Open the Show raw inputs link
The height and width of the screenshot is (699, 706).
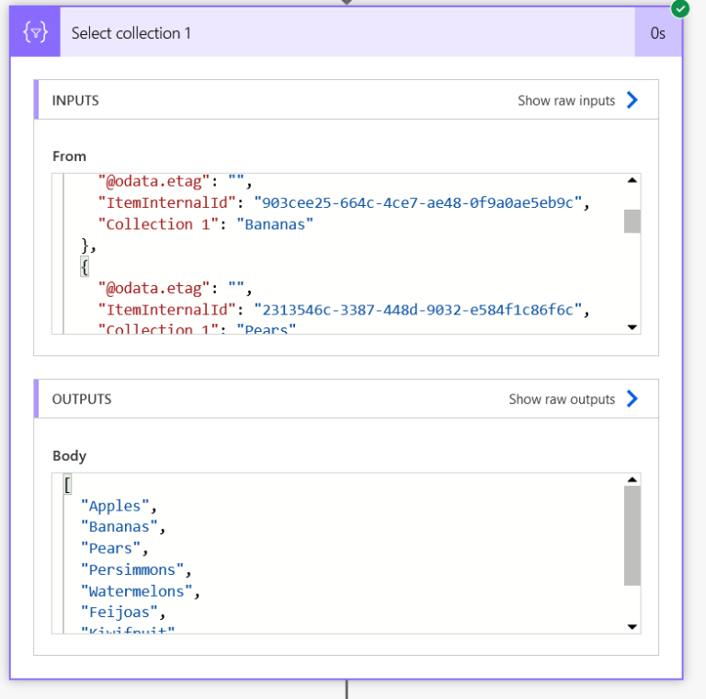coord(566,100)
